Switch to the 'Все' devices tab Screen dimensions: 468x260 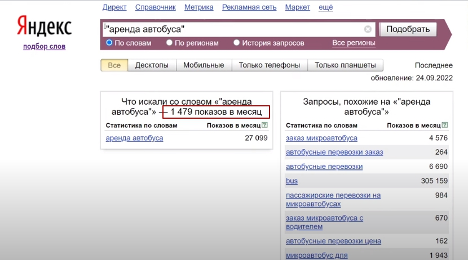coord(114,65)
